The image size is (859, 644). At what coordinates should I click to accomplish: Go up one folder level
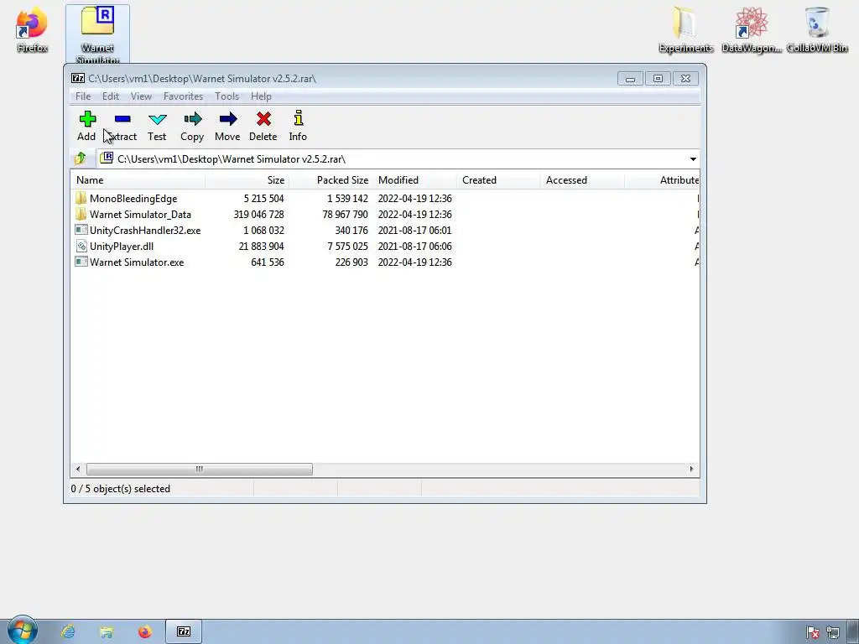[x=81, y=158]
